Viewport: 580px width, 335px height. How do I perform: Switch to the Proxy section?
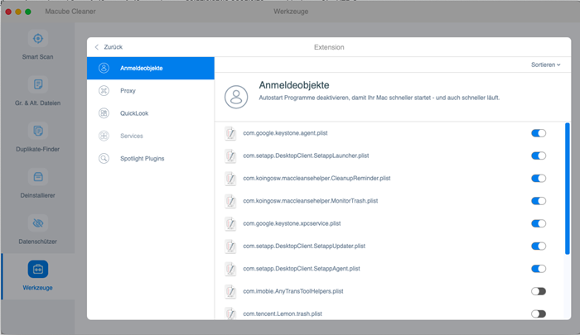(x=151, y=90)
